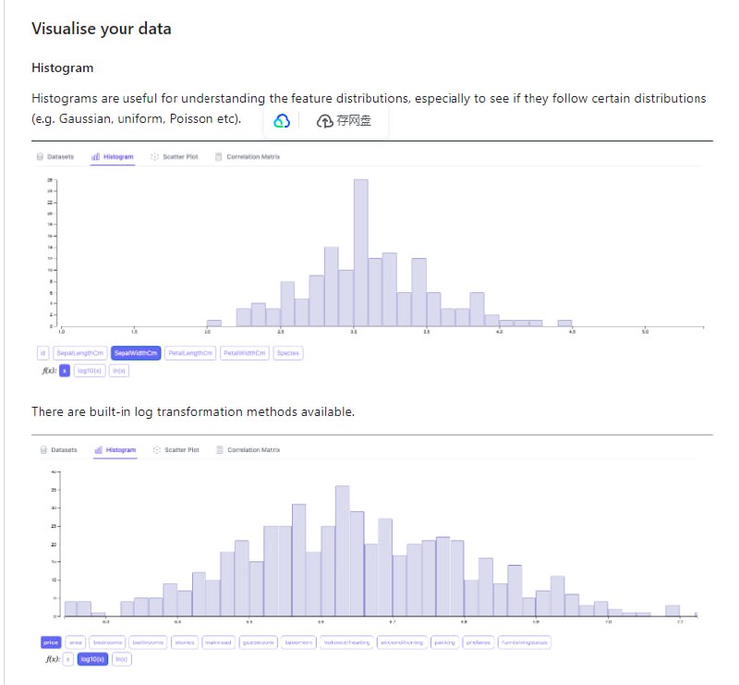Click Correlation Matrix icon in lower chart
Screen dimensions: 739x685
219,450
